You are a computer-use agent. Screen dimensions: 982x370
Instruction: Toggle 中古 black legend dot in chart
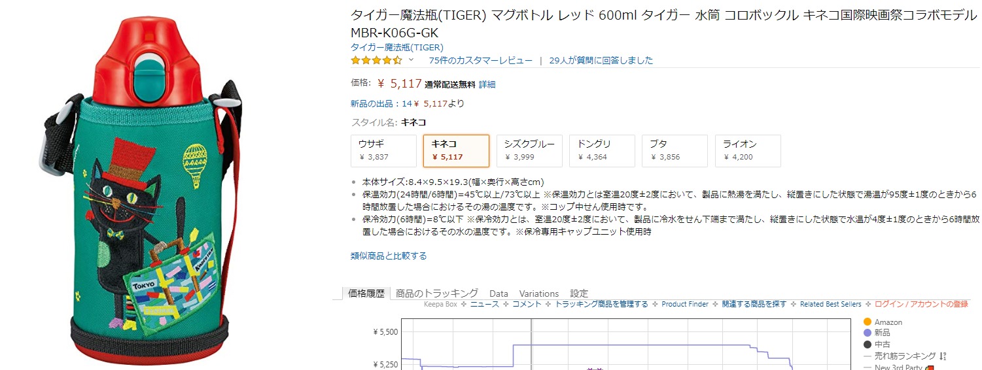pyautogui.click(x=868, y=345)
